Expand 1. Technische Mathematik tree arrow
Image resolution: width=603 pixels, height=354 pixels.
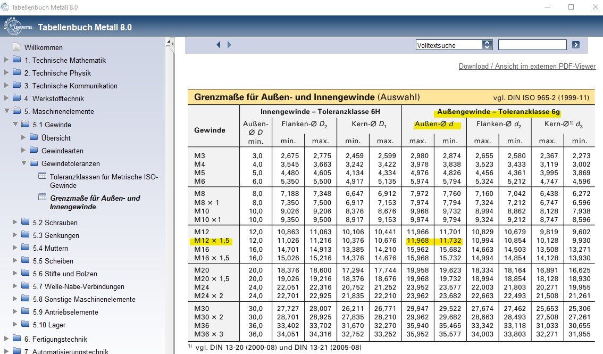[x=6, y=60]
